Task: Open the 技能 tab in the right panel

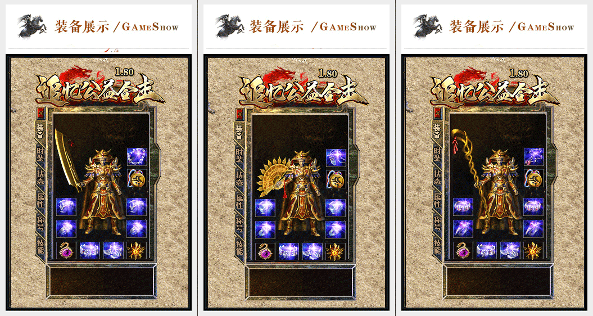Action: (x=437, y=246)
